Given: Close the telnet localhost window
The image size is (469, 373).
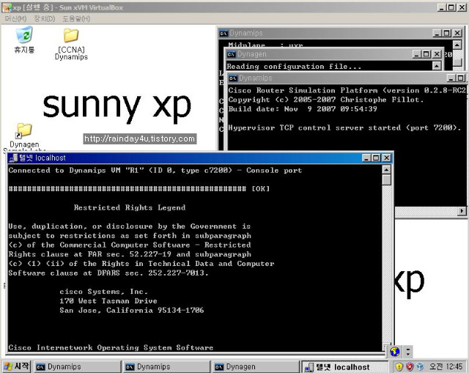Looking at the screenshot, I should (x=386, y=158).
